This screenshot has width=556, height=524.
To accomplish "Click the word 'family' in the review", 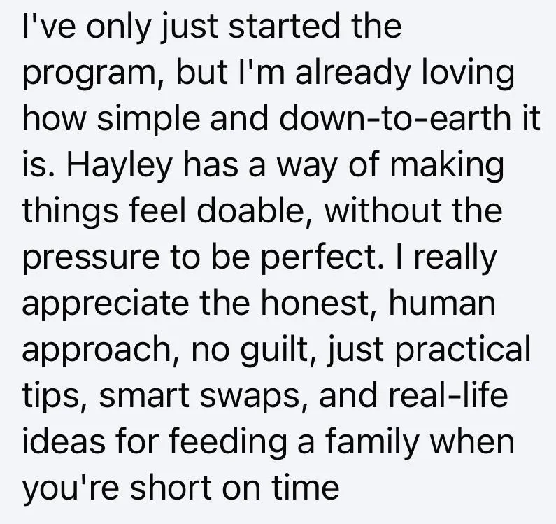I will [371, 441].
